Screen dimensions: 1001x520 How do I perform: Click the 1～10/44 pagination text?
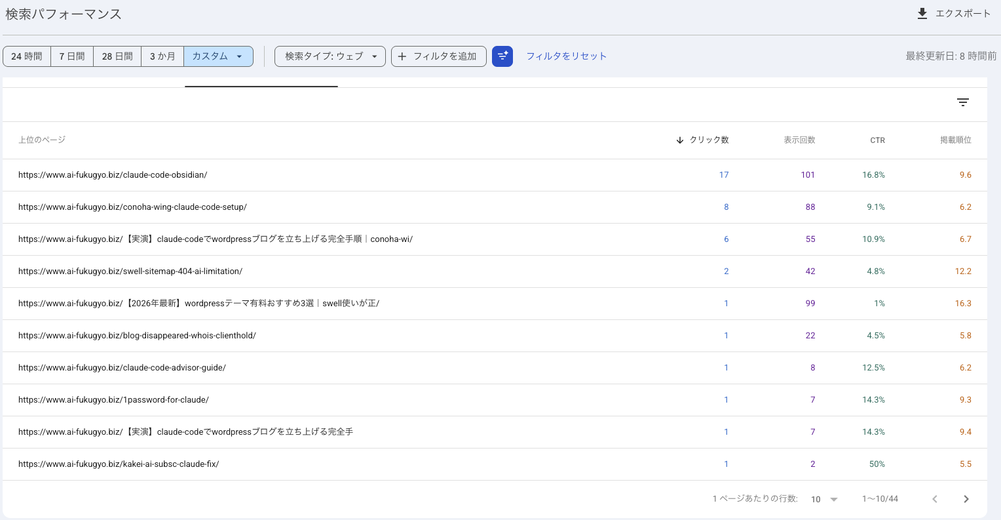tap(880, 499)
